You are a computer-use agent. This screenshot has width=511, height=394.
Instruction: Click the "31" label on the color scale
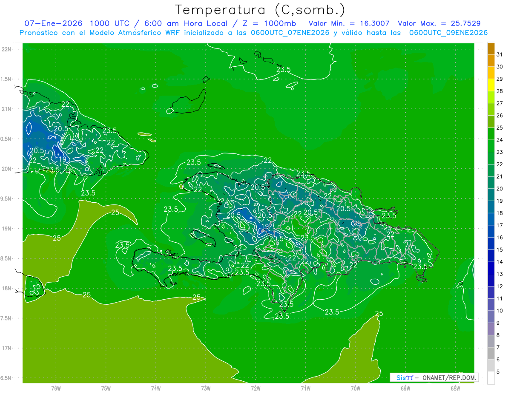click(500, 54)
